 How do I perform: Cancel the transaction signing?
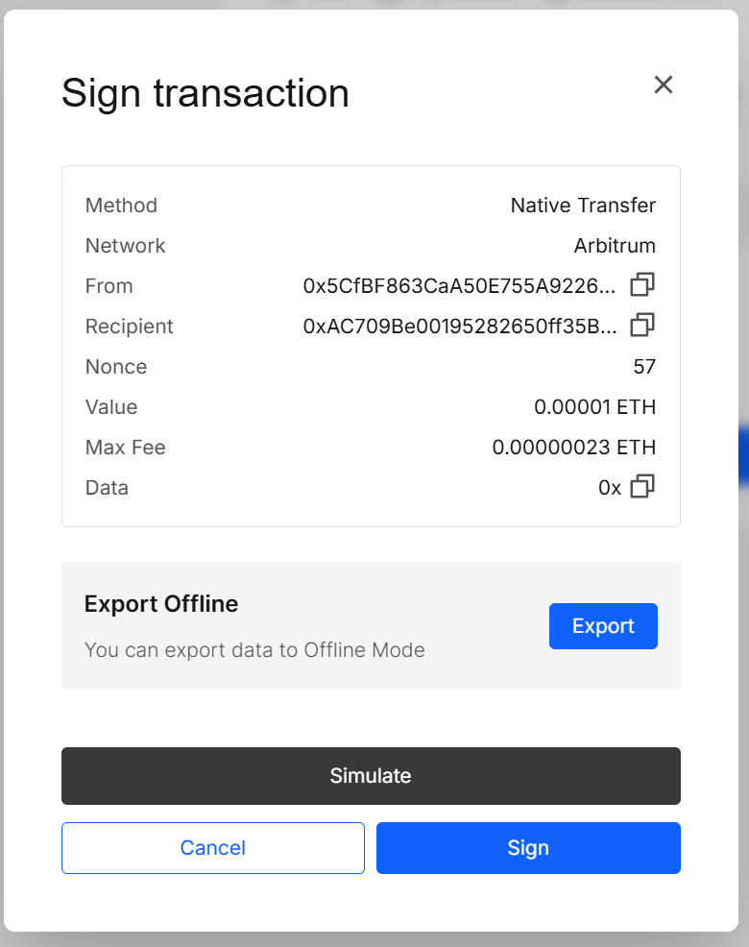coord(212,847)
